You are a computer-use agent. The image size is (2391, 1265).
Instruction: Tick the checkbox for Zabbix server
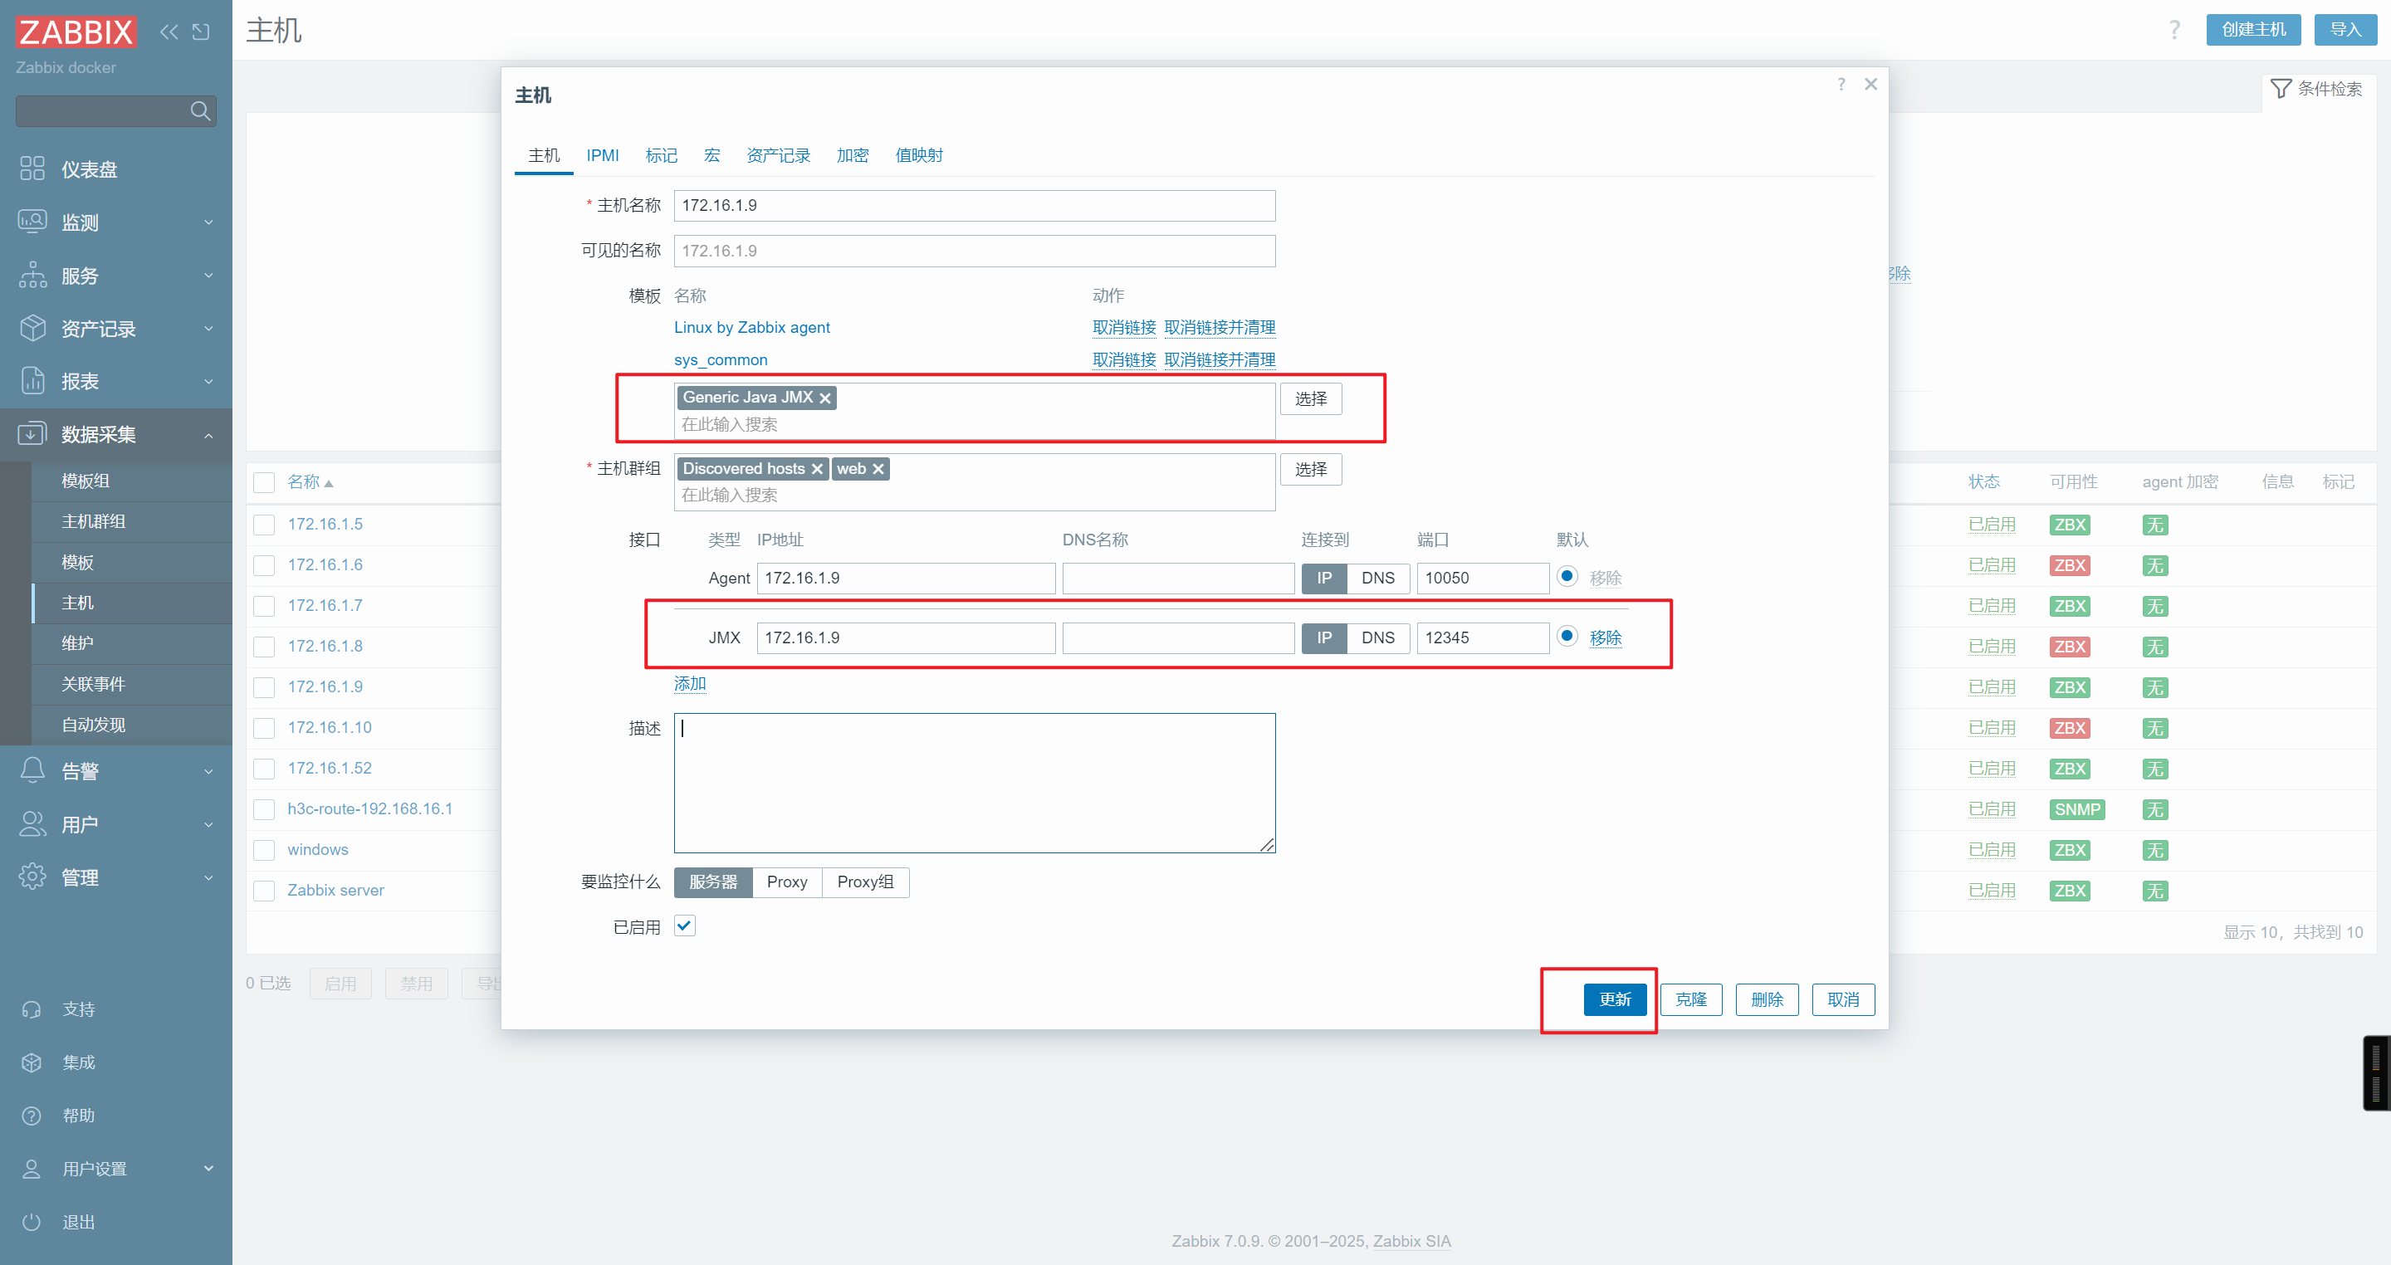coord(265,891)
